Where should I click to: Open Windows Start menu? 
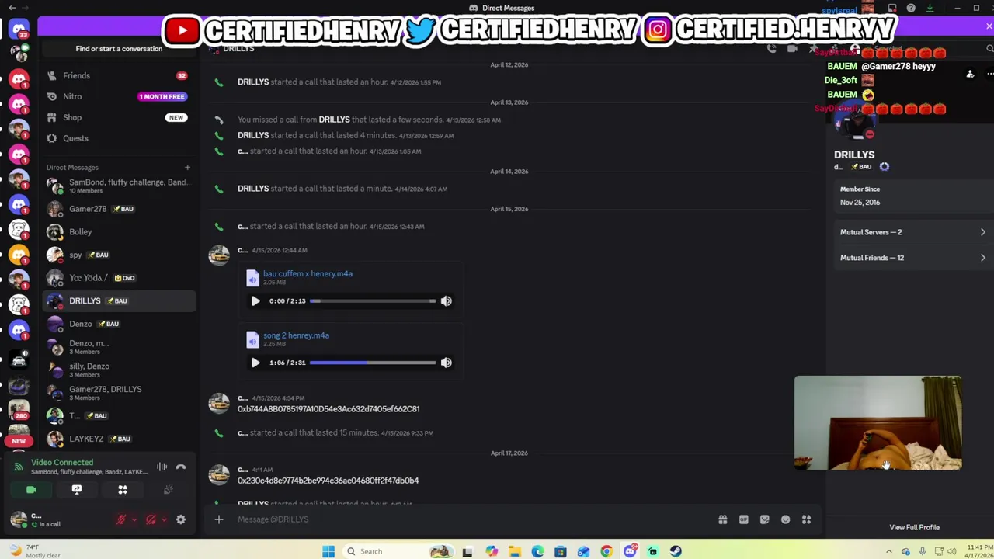pos(328,551)
